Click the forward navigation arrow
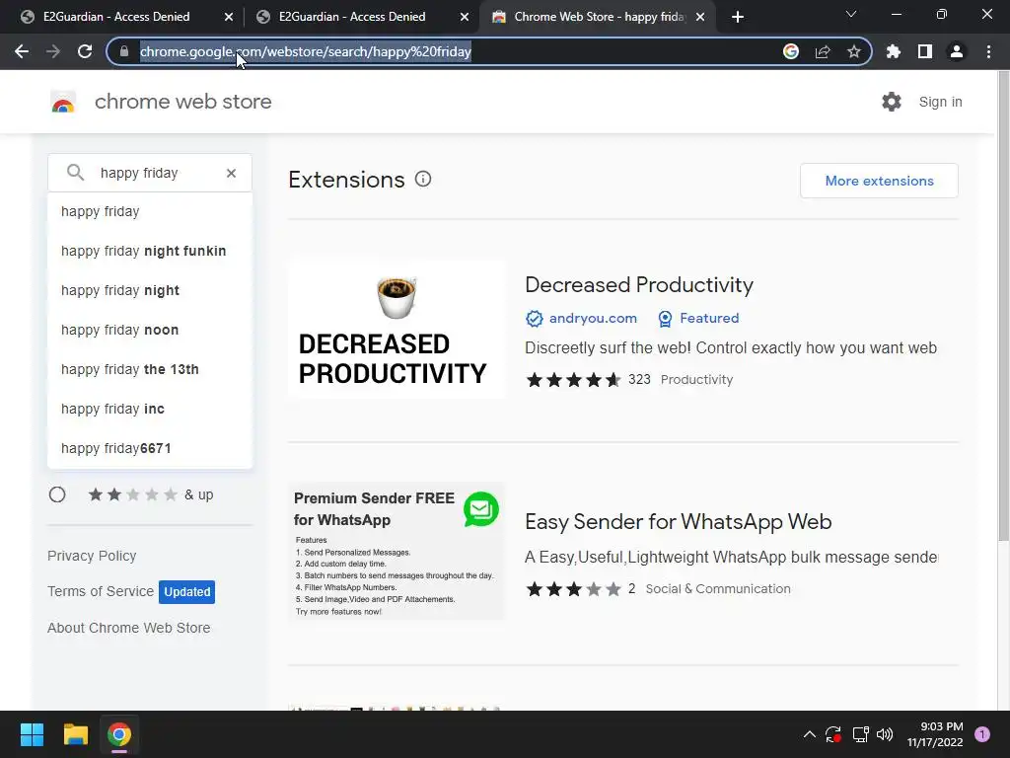1010x758 pixels. point(53,51)
